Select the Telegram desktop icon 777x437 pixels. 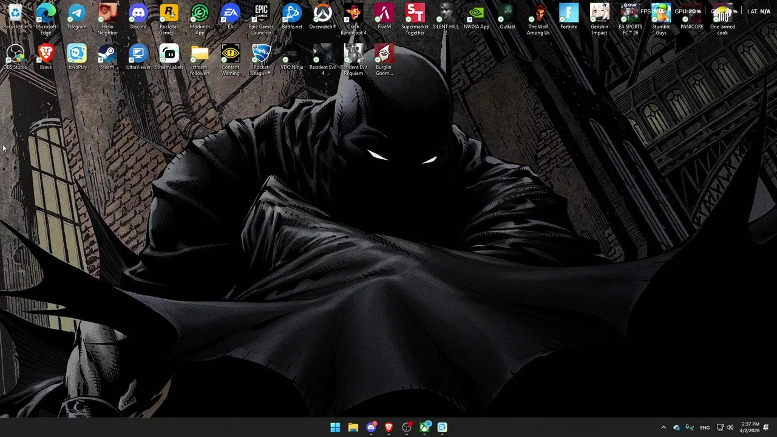coord(76,17)
